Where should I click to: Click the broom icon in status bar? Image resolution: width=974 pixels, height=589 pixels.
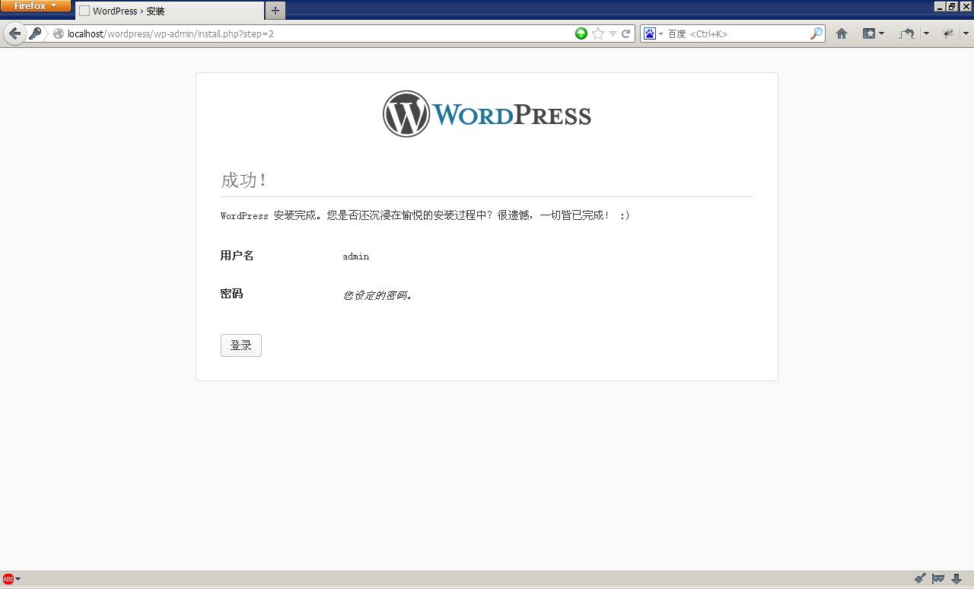[920, 579]
